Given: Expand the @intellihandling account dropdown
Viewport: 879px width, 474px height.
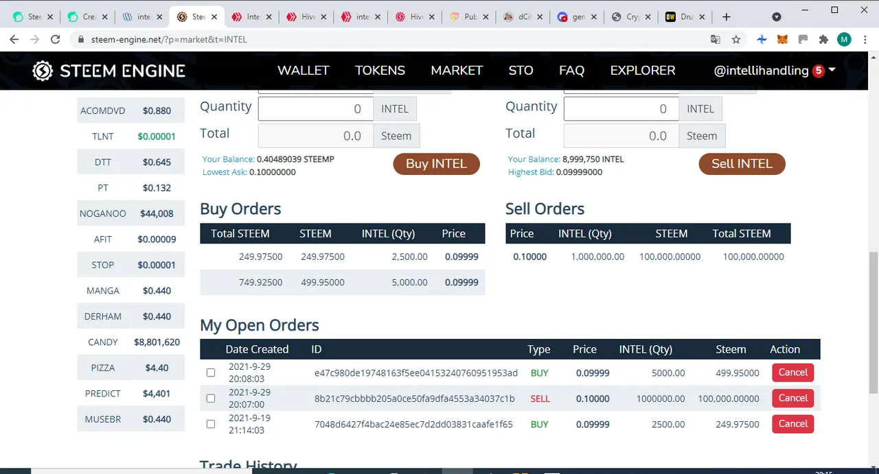Looking at the screenshot, I should click(832, 71).
